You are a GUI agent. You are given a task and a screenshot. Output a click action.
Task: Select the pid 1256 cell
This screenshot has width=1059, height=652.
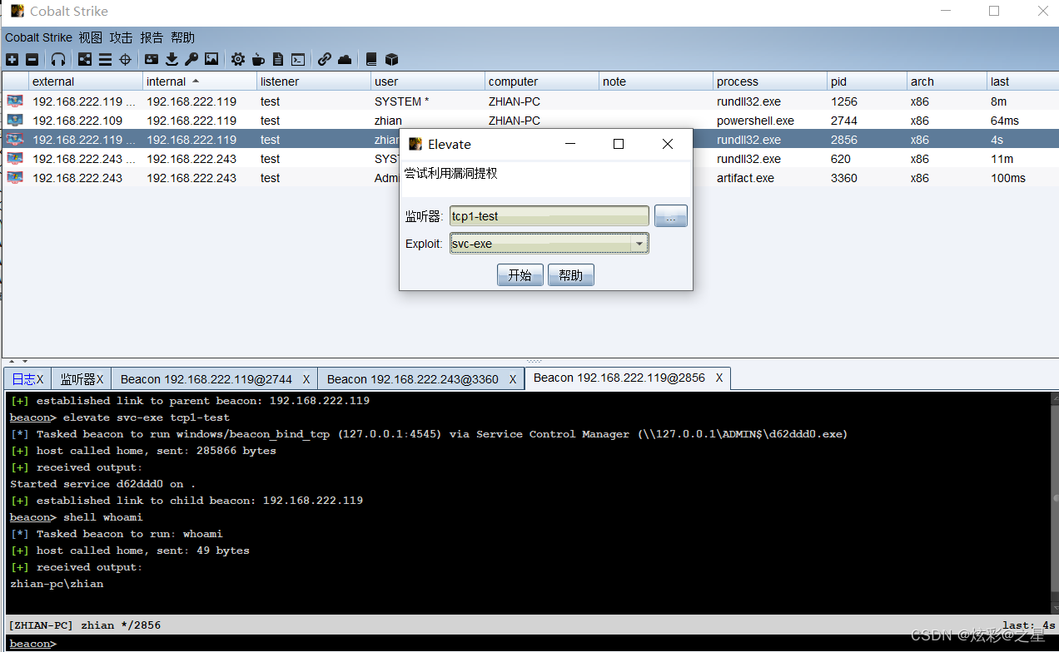868,101
